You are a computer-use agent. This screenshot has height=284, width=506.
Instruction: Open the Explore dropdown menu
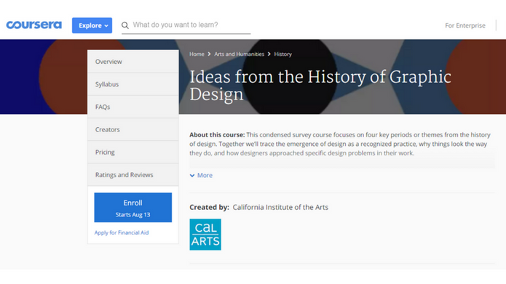[x=92, y=25]
